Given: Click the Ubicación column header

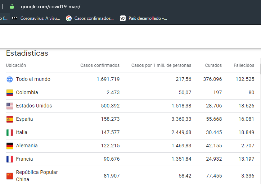Looking at the screenshot, I should coord(16,65).
